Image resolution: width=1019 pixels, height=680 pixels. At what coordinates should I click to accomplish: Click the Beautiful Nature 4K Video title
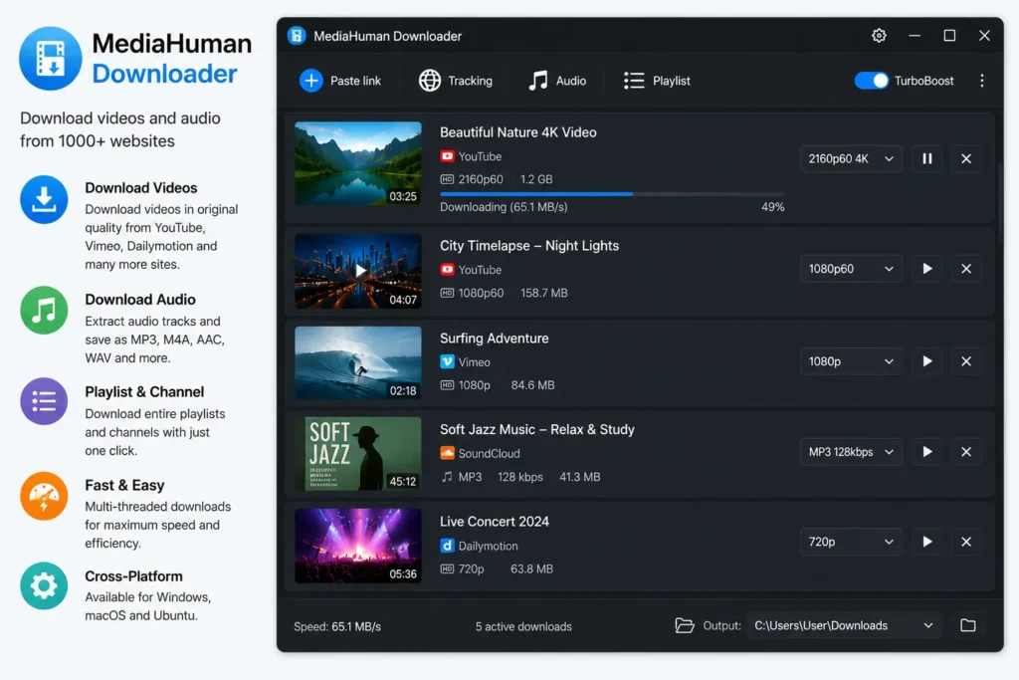coord(517,132)
